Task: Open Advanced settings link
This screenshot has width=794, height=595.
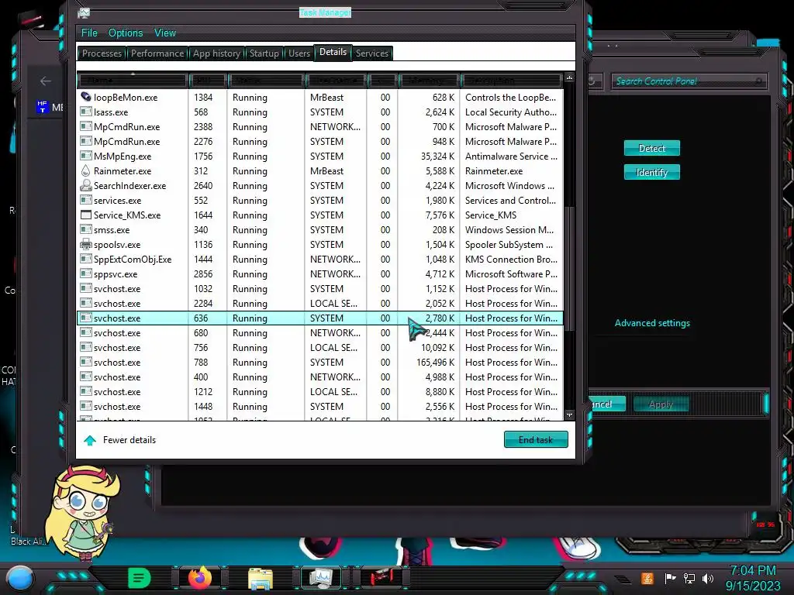Action: (x=652, y=323)
